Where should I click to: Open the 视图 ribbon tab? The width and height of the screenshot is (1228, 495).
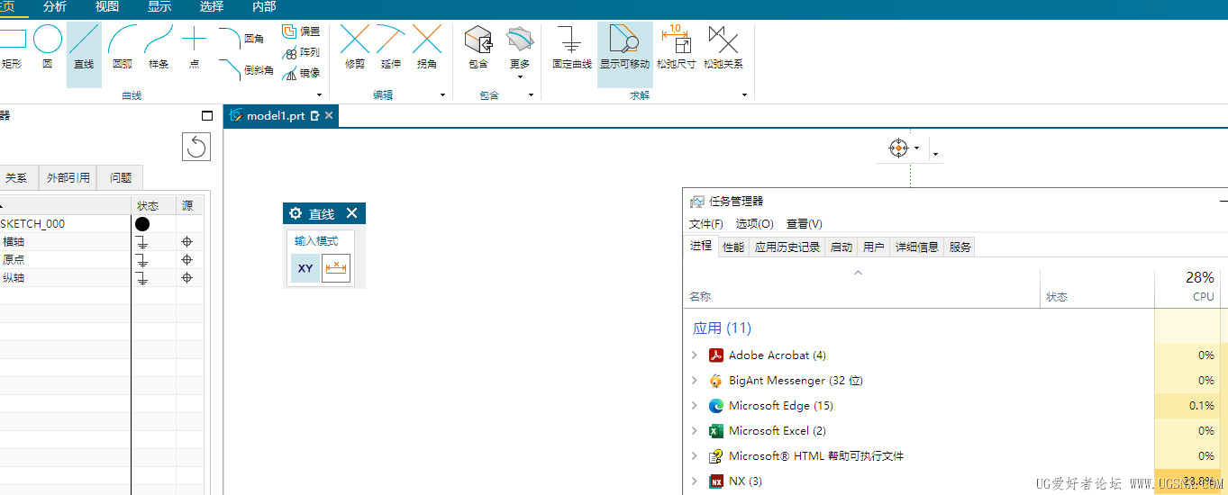107,7
